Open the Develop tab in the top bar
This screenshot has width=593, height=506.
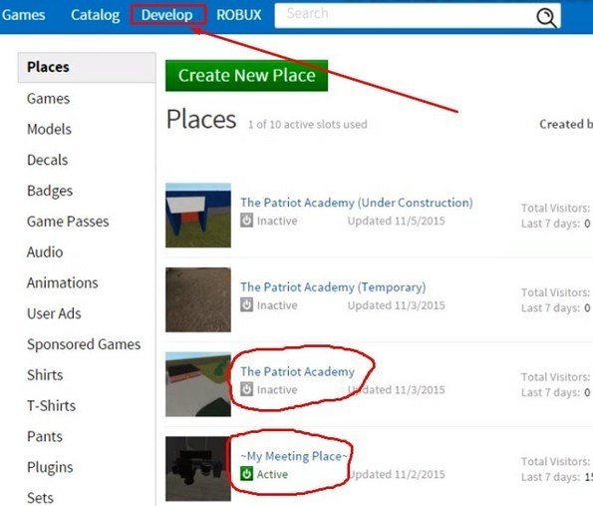point(167,15)
